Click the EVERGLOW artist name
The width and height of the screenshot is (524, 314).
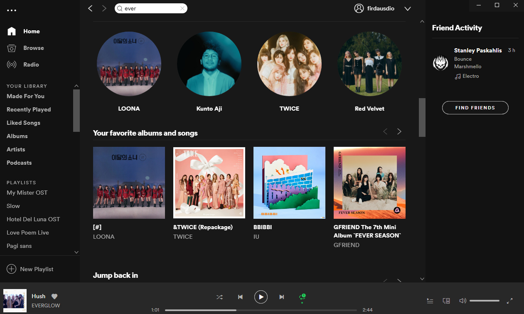coord(46,306)
